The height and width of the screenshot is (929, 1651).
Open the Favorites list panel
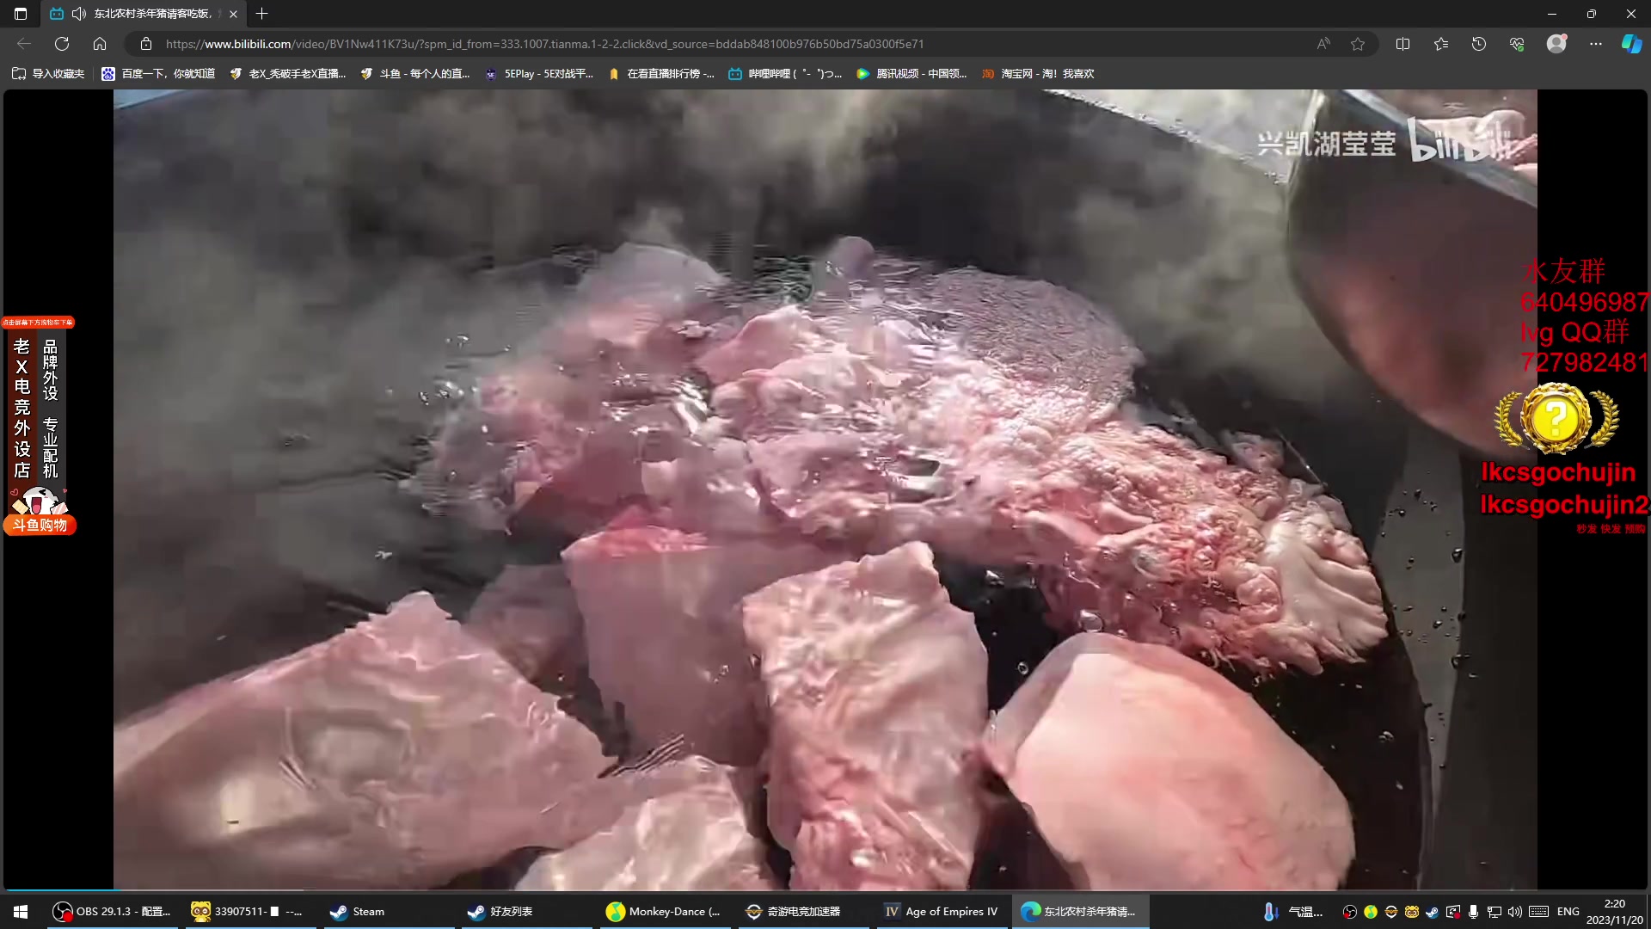1441,44
